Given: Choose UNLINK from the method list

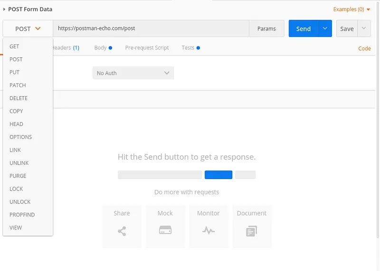Looking at the screenshot, I should coord(28,163).
